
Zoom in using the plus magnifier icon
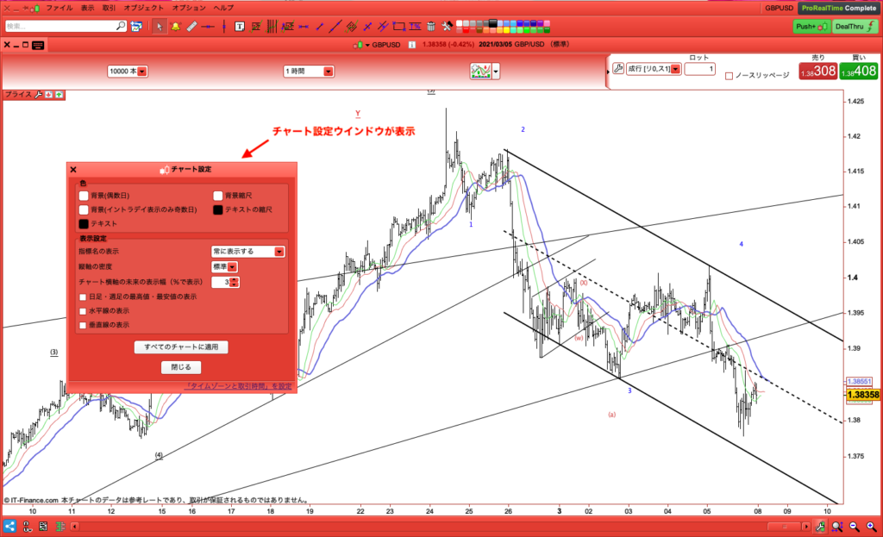click(872, 527)
